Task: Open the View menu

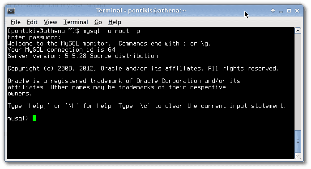Action: 51,22
